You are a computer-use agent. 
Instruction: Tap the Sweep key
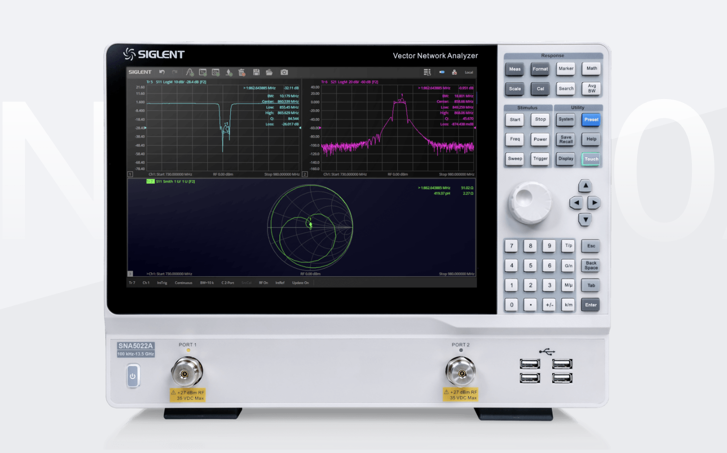pos(515,159)
